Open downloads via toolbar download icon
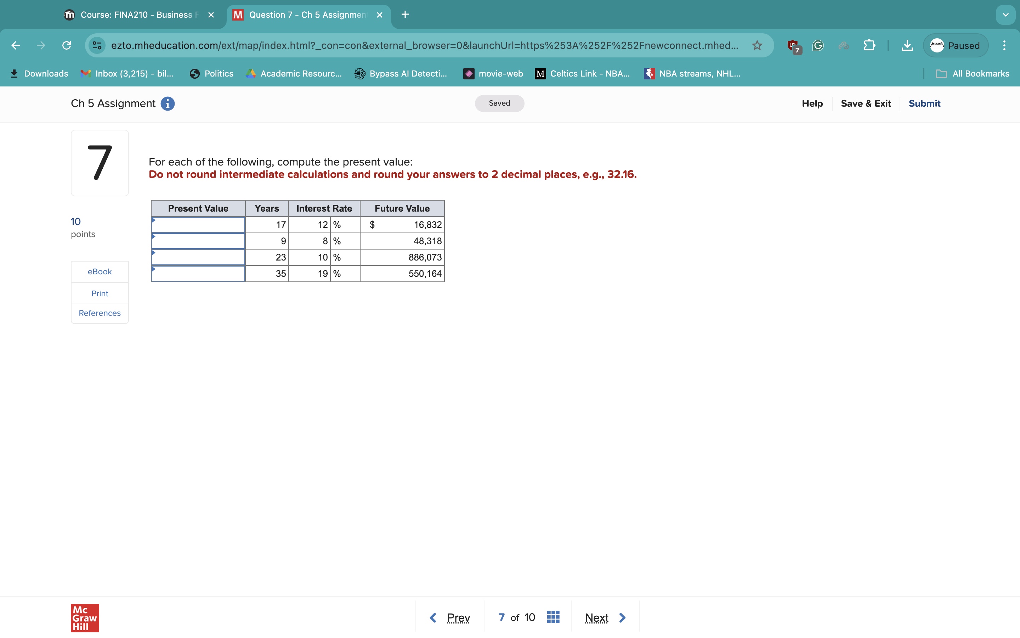 click(907, 45)
